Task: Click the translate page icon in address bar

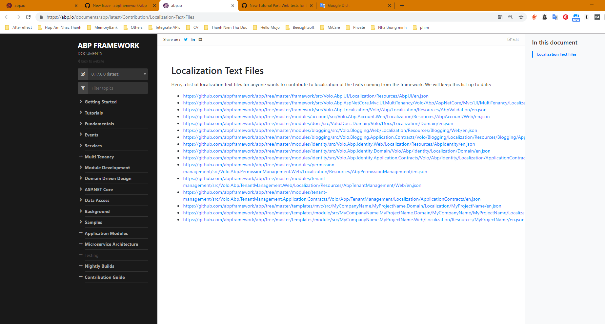Action: (500, 17)
